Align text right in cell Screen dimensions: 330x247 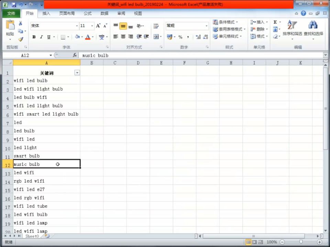(131, 37)
